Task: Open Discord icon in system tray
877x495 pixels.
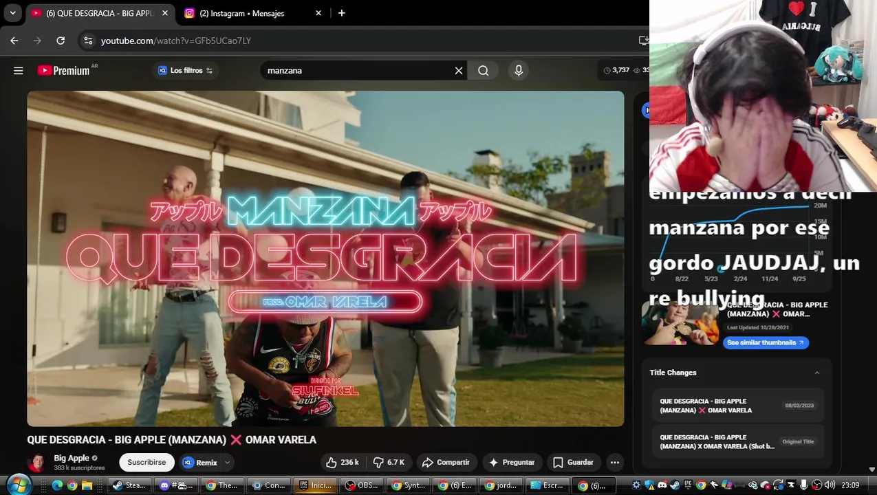Action: pos(662,485)
